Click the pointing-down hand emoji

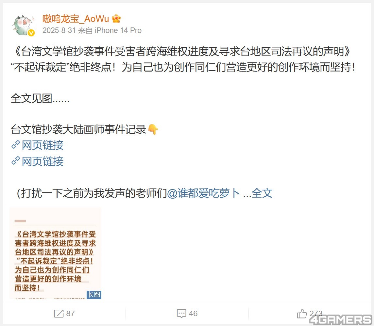(153, 129)
